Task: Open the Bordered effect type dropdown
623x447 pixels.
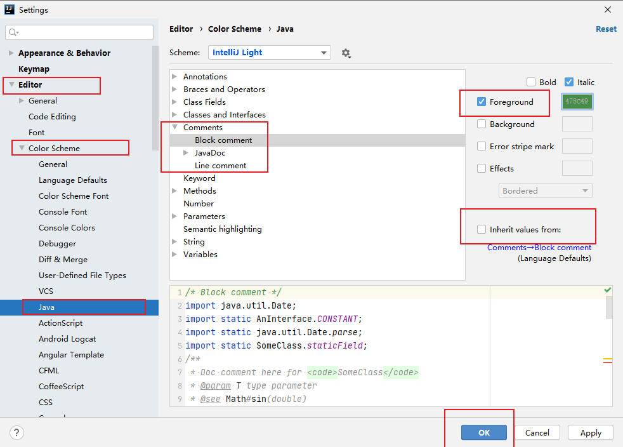Action: [x=546, y=190]
